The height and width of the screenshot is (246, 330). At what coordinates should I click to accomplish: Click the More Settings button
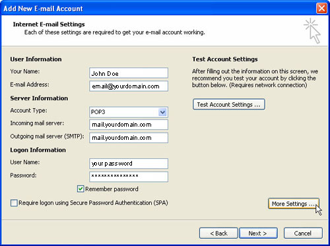coord(294,204)
